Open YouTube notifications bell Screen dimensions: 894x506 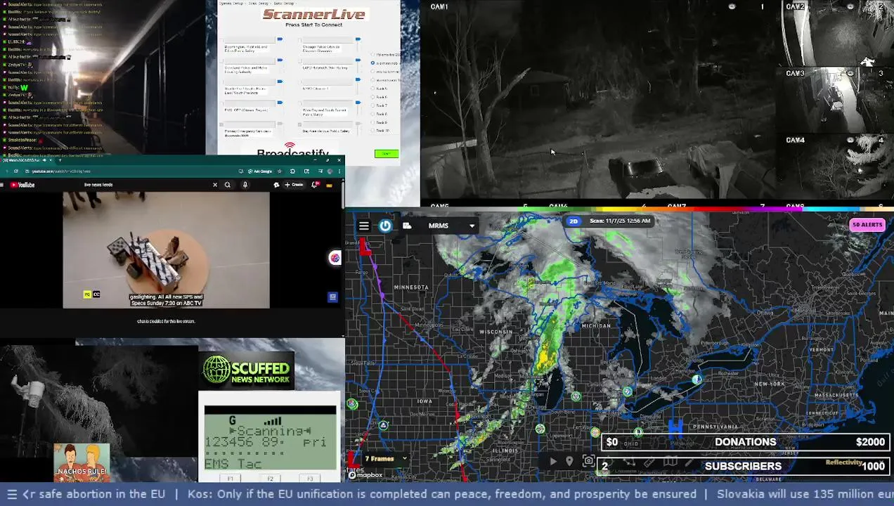click(x=315, y=185)
